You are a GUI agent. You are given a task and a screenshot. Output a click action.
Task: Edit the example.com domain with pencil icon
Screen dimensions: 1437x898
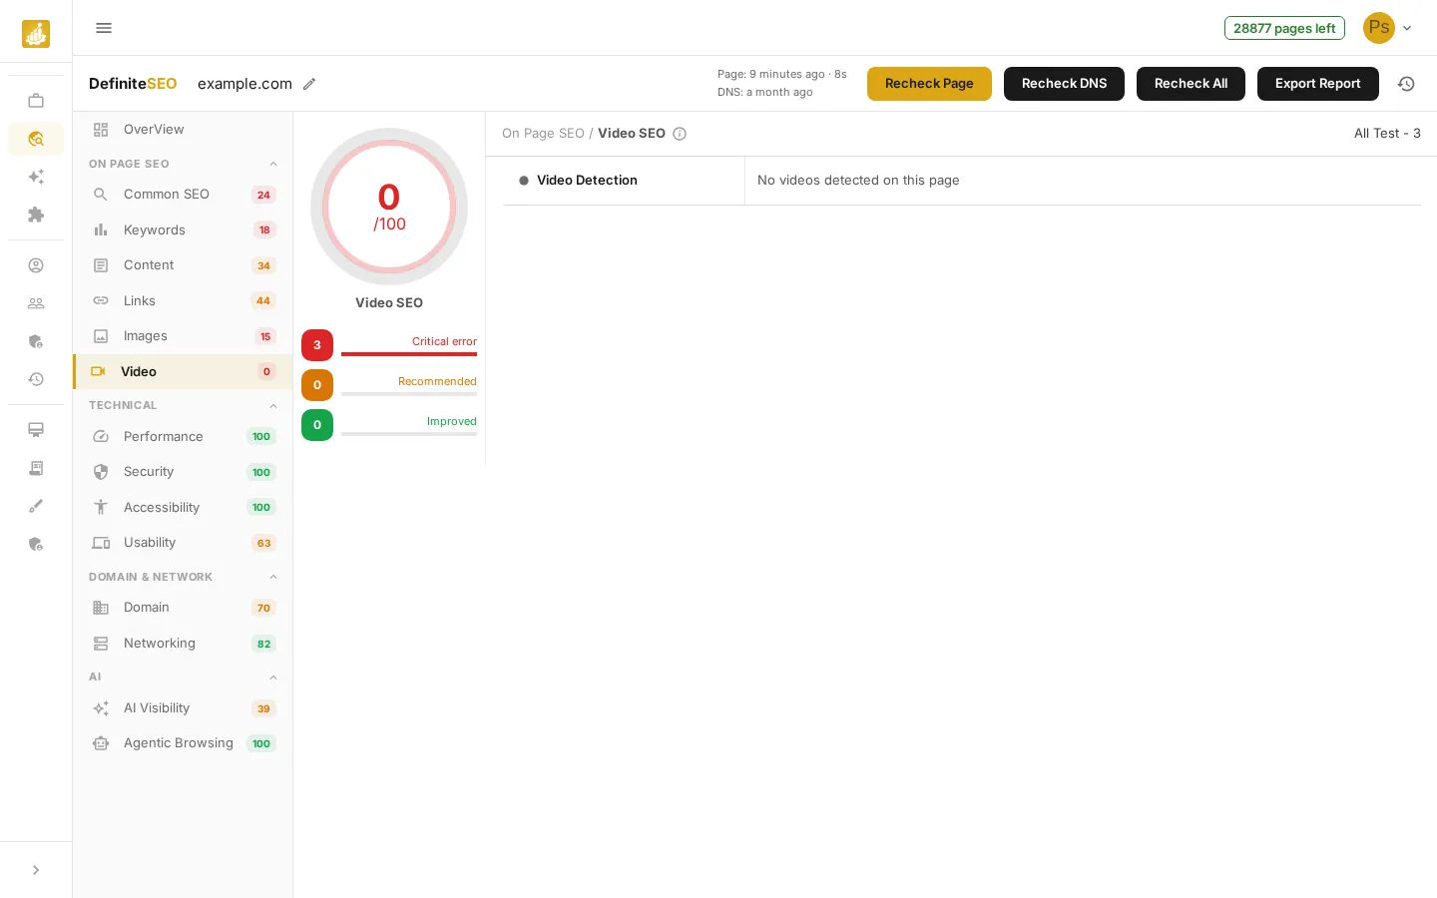[x=309, y=84]
